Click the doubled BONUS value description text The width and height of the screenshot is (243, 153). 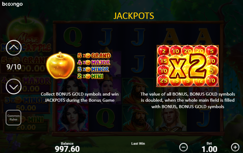click(x=188, y=100)
